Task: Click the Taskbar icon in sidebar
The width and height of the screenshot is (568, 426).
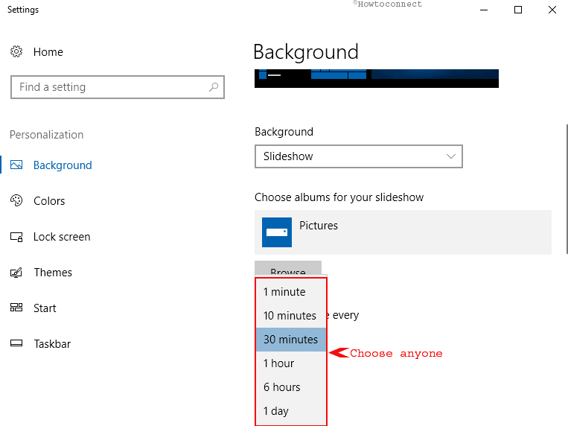Action: [16, 343]
